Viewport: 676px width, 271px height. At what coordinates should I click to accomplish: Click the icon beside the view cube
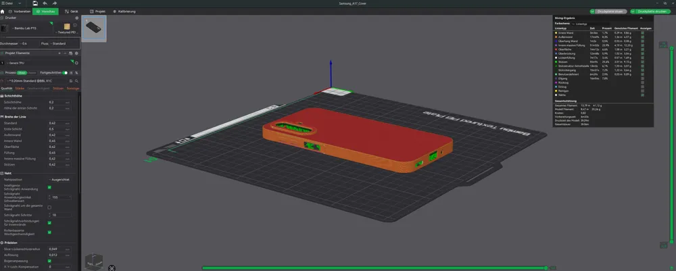pyautogui.click(x=112, y=268)
